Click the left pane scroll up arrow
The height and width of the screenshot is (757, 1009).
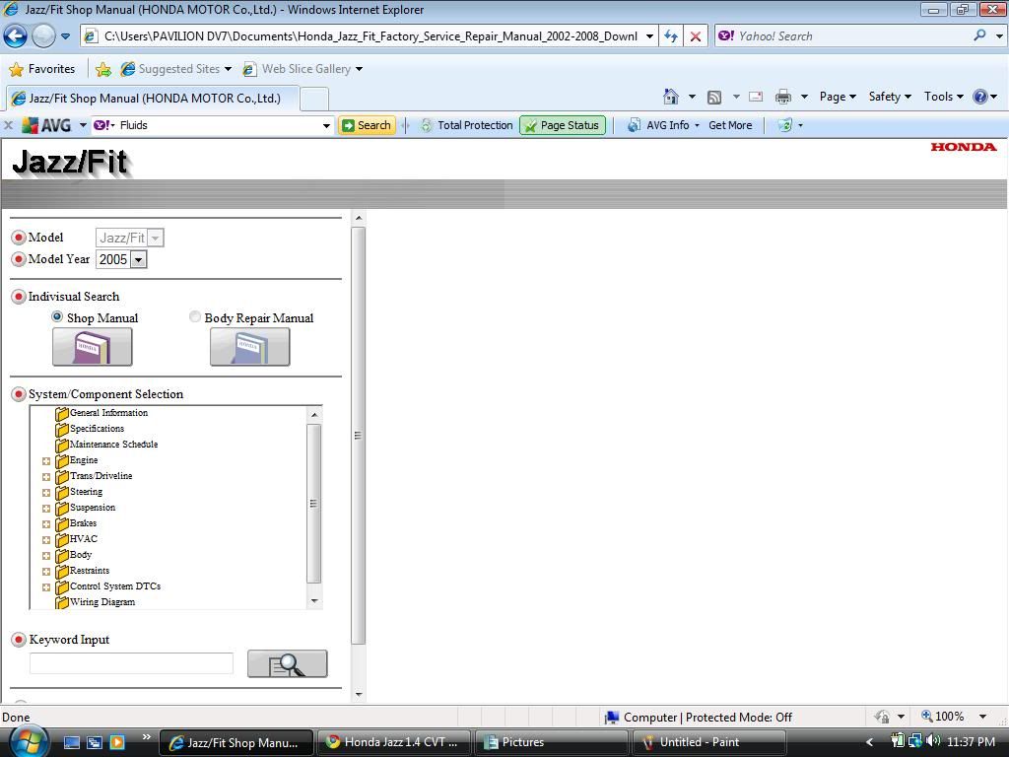359,218
